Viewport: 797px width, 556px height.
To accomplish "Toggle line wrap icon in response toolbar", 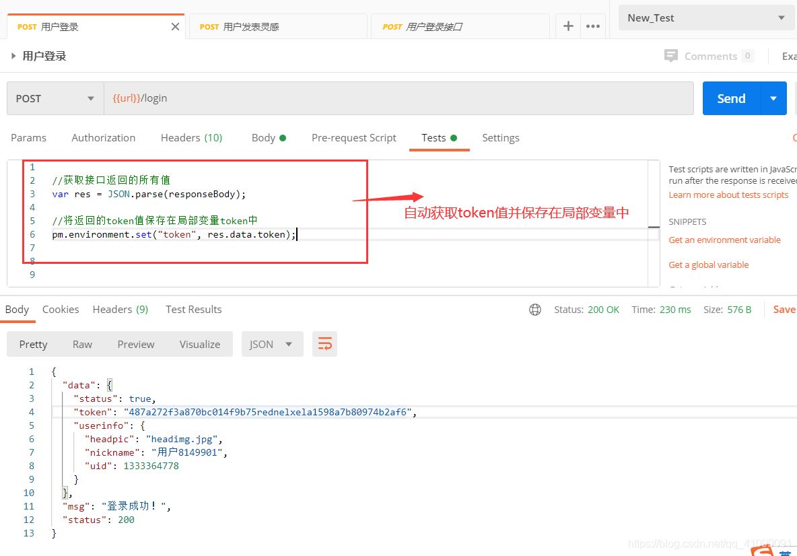I will [x=325, y=344].
